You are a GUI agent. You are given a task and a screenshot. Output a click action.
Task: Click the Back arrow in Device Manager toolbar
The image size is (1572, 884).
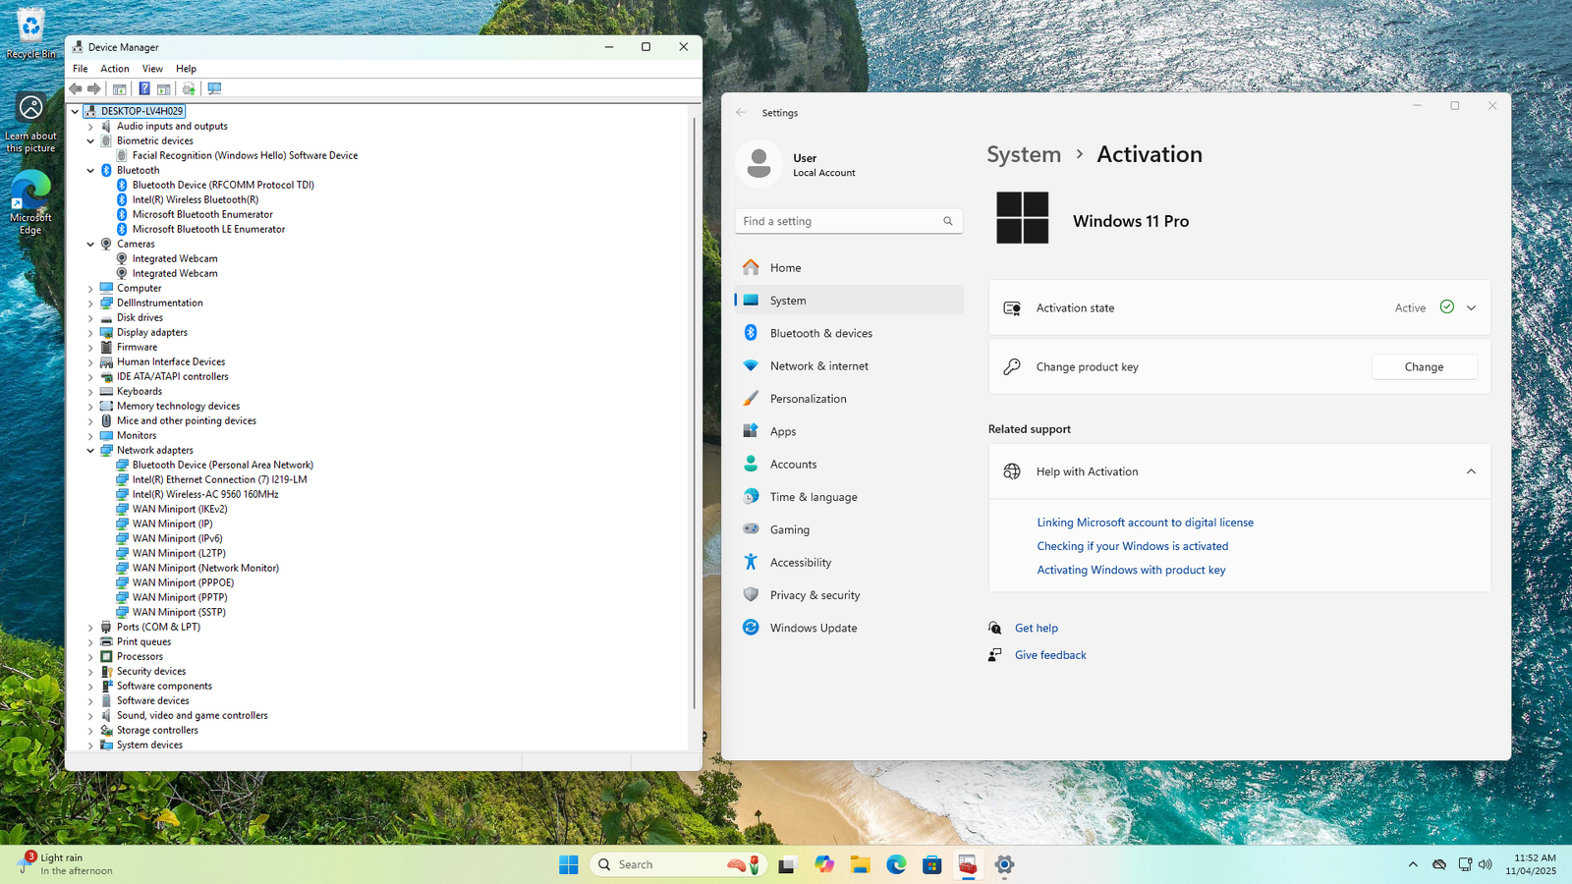pyautogui.click(x=76, y=88)
